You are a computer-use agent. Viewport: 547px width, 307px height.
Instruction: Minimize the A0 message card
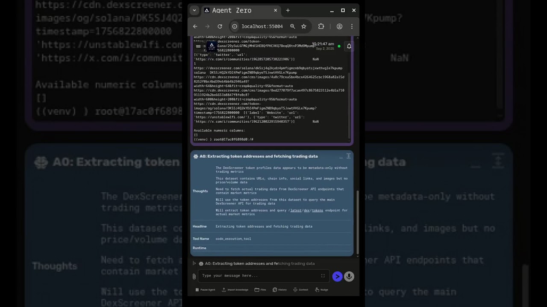click(341, 156)
